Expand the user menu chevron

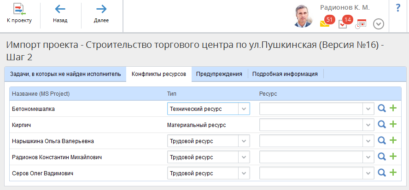click(379, 24)
